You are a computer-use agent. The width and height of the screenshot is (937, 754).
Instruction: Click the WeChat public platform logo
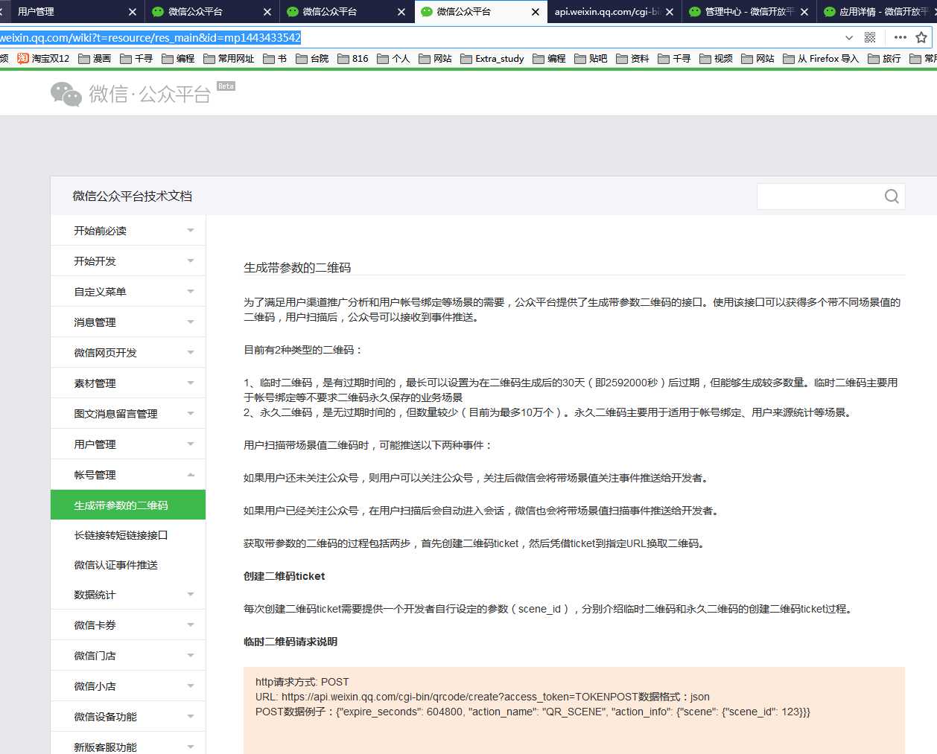point(131,94)
